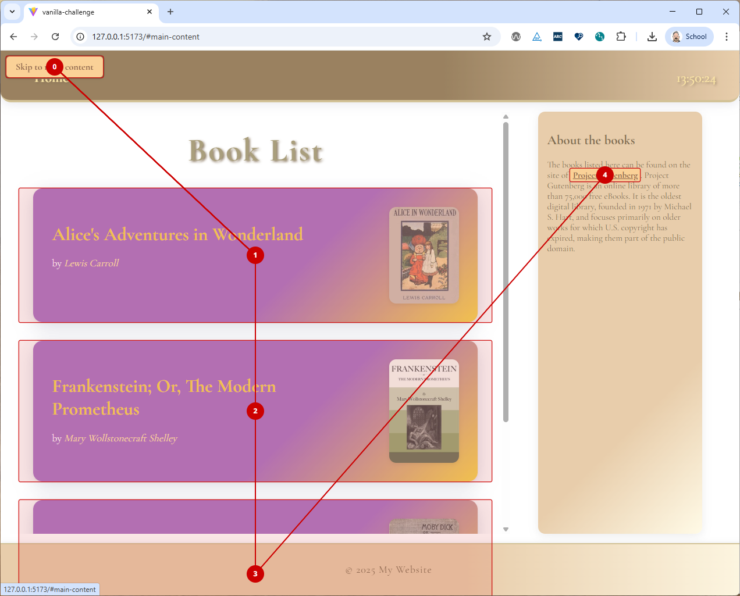
Task: Reload the current page
Action: (x=55, y=37)
